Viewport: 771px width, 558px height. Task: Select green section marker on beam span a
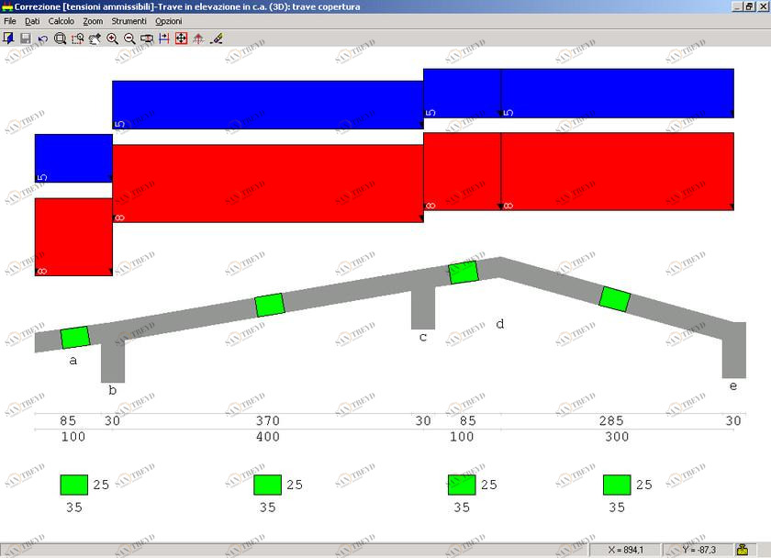[x=74, y=337]
